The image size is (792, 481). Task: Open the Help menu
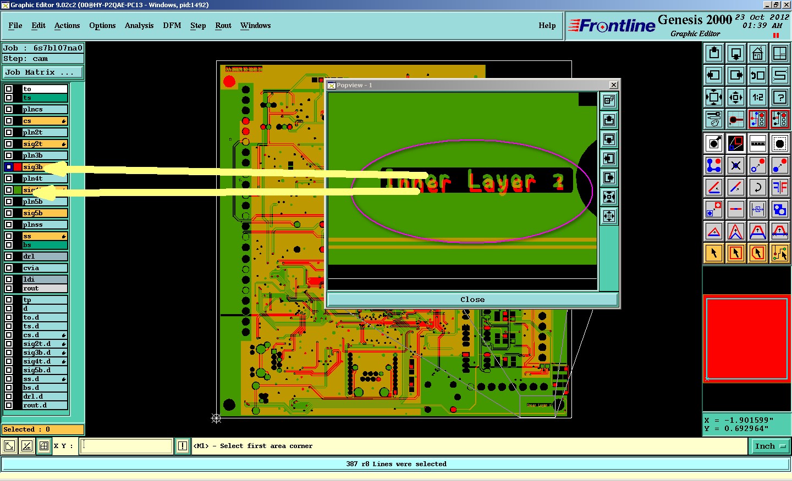click(547, 25)
